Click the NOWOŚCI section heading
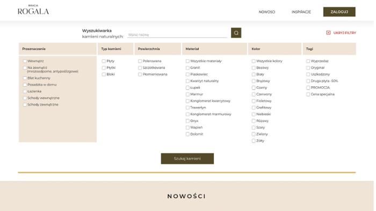The image size is (376, 211). 186,196
